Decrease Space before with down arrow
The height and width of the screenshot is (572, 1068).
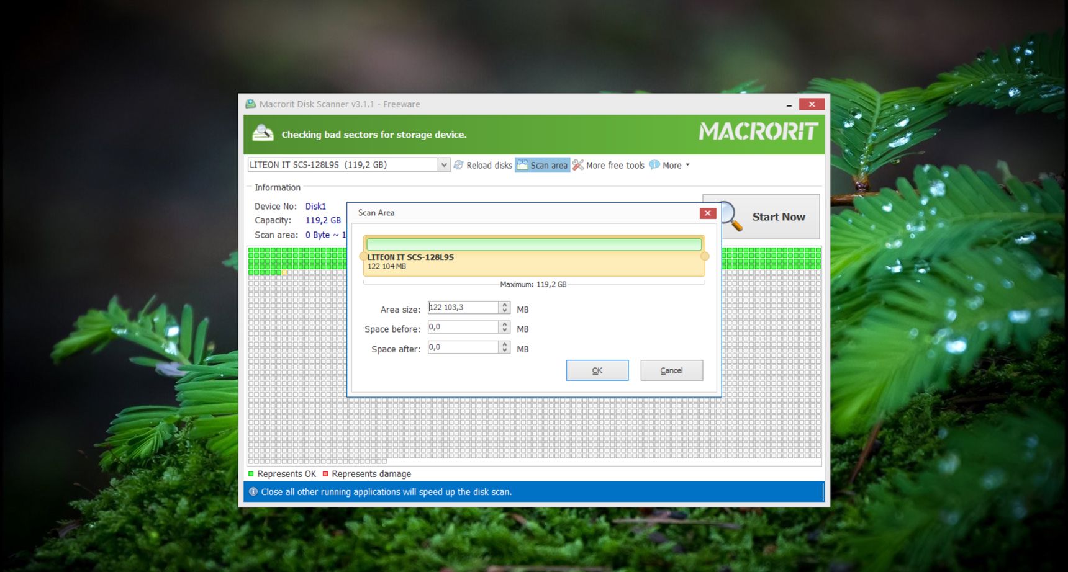point(505,331)
